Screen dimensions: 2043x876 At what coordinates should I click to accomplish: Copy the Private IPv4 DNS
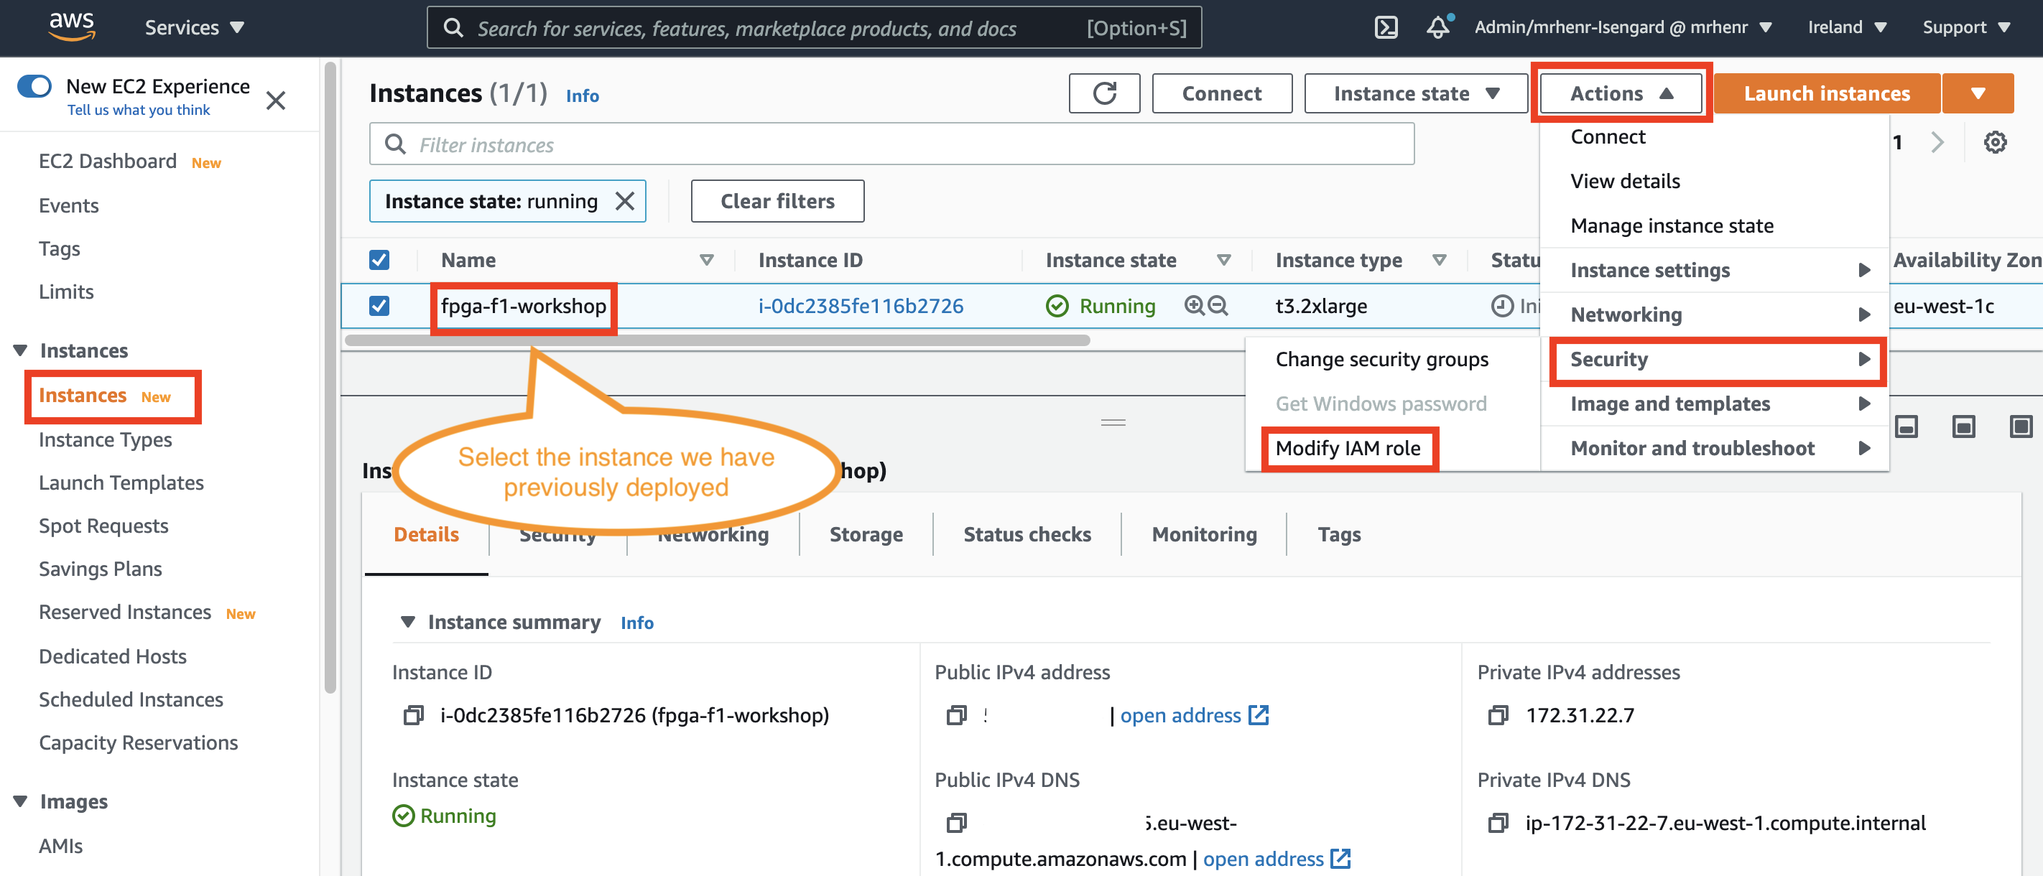(x=1498, y=823)
